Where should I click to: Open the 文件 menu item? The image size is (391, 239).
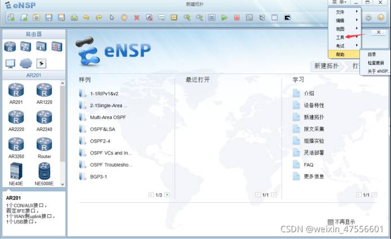(344, 12)
